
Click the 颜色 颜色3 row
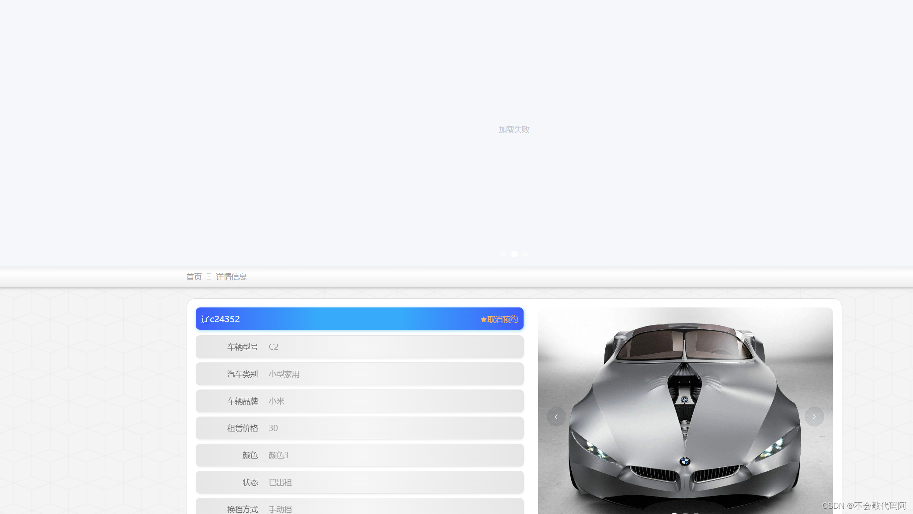click(359, 455)
